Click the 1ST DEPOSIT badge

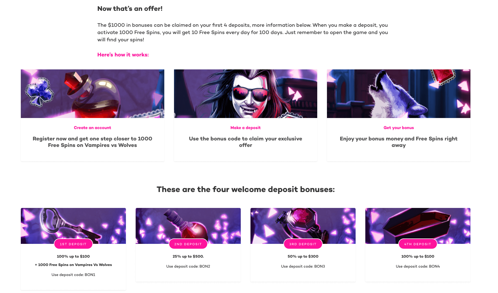click(x=73, y=244)
